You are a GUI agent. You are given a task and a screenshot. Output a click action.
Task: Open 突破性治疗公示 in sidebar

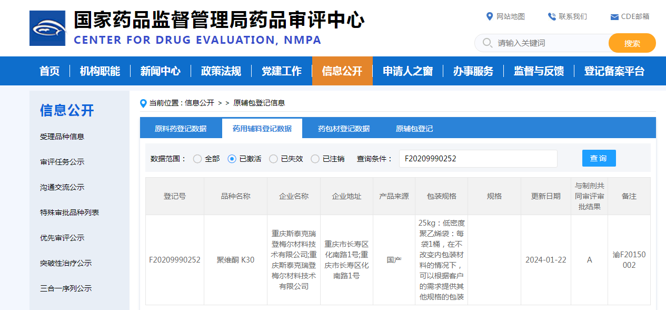pyautogui.click(x=66, y=263)
